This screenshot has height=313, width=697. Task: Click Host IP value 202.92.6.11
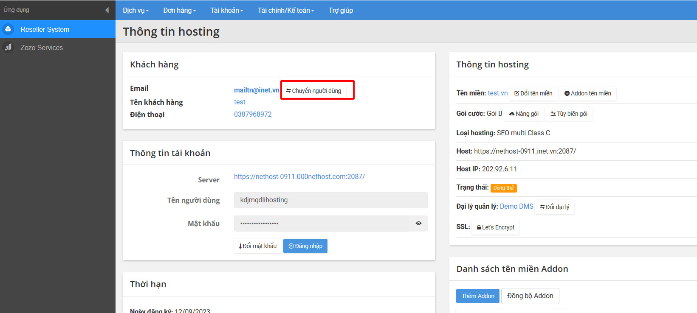point(499,169)
